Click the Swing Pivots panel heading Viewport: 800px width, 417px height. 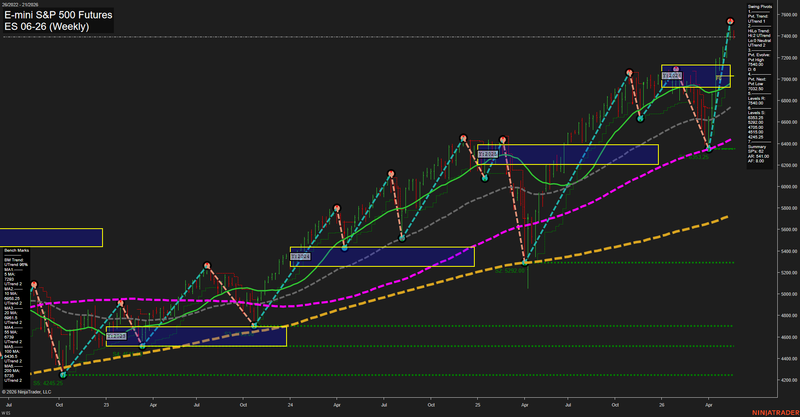coord(760,7)
